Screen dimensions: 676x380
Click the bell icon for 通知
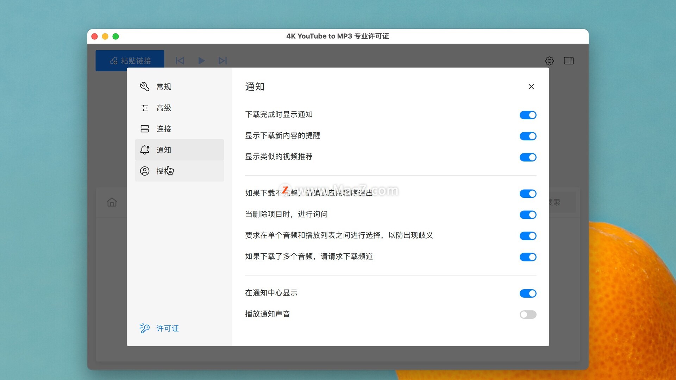click(x=145, y=150)
